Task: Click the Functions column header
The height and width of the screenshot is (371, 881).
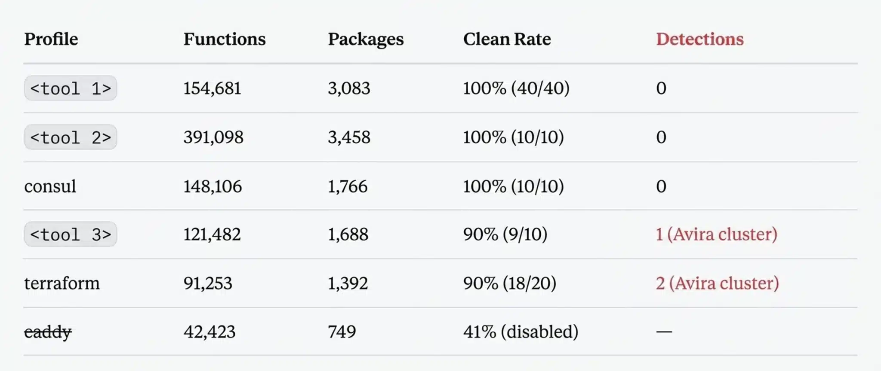Action: point(225,39)
